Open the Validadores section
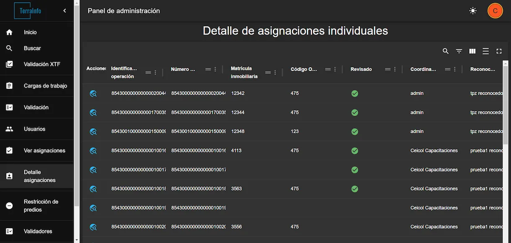Screen dimensions: 511x243 [x=37, y=231]
